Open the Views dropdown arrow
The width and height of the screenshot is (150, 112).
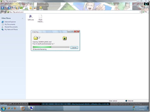click(x=38, y=8)
